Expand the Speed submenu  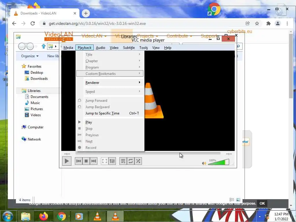tap(110, 92)
